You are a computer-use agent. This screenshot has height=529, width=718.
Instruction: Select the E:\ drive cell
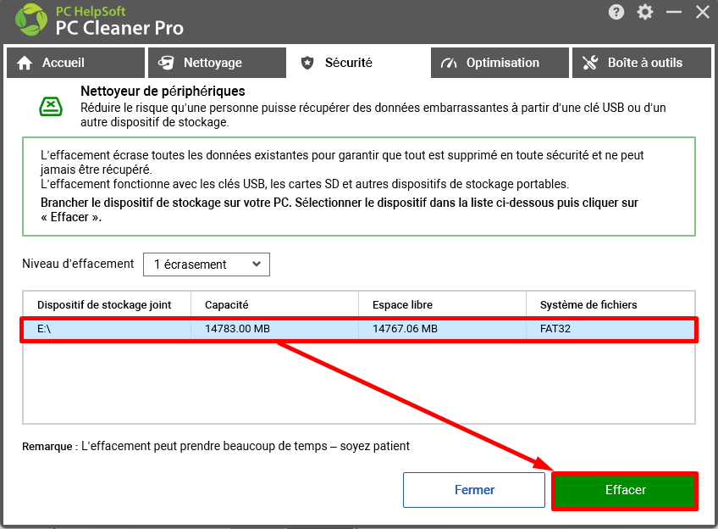[x=107, y=329]
